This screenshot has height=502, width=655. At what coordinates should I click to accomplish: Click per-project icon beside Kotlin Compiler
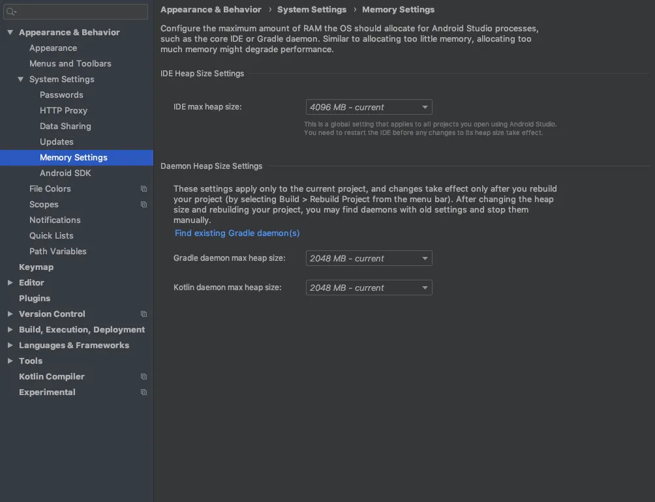(144, 377)
